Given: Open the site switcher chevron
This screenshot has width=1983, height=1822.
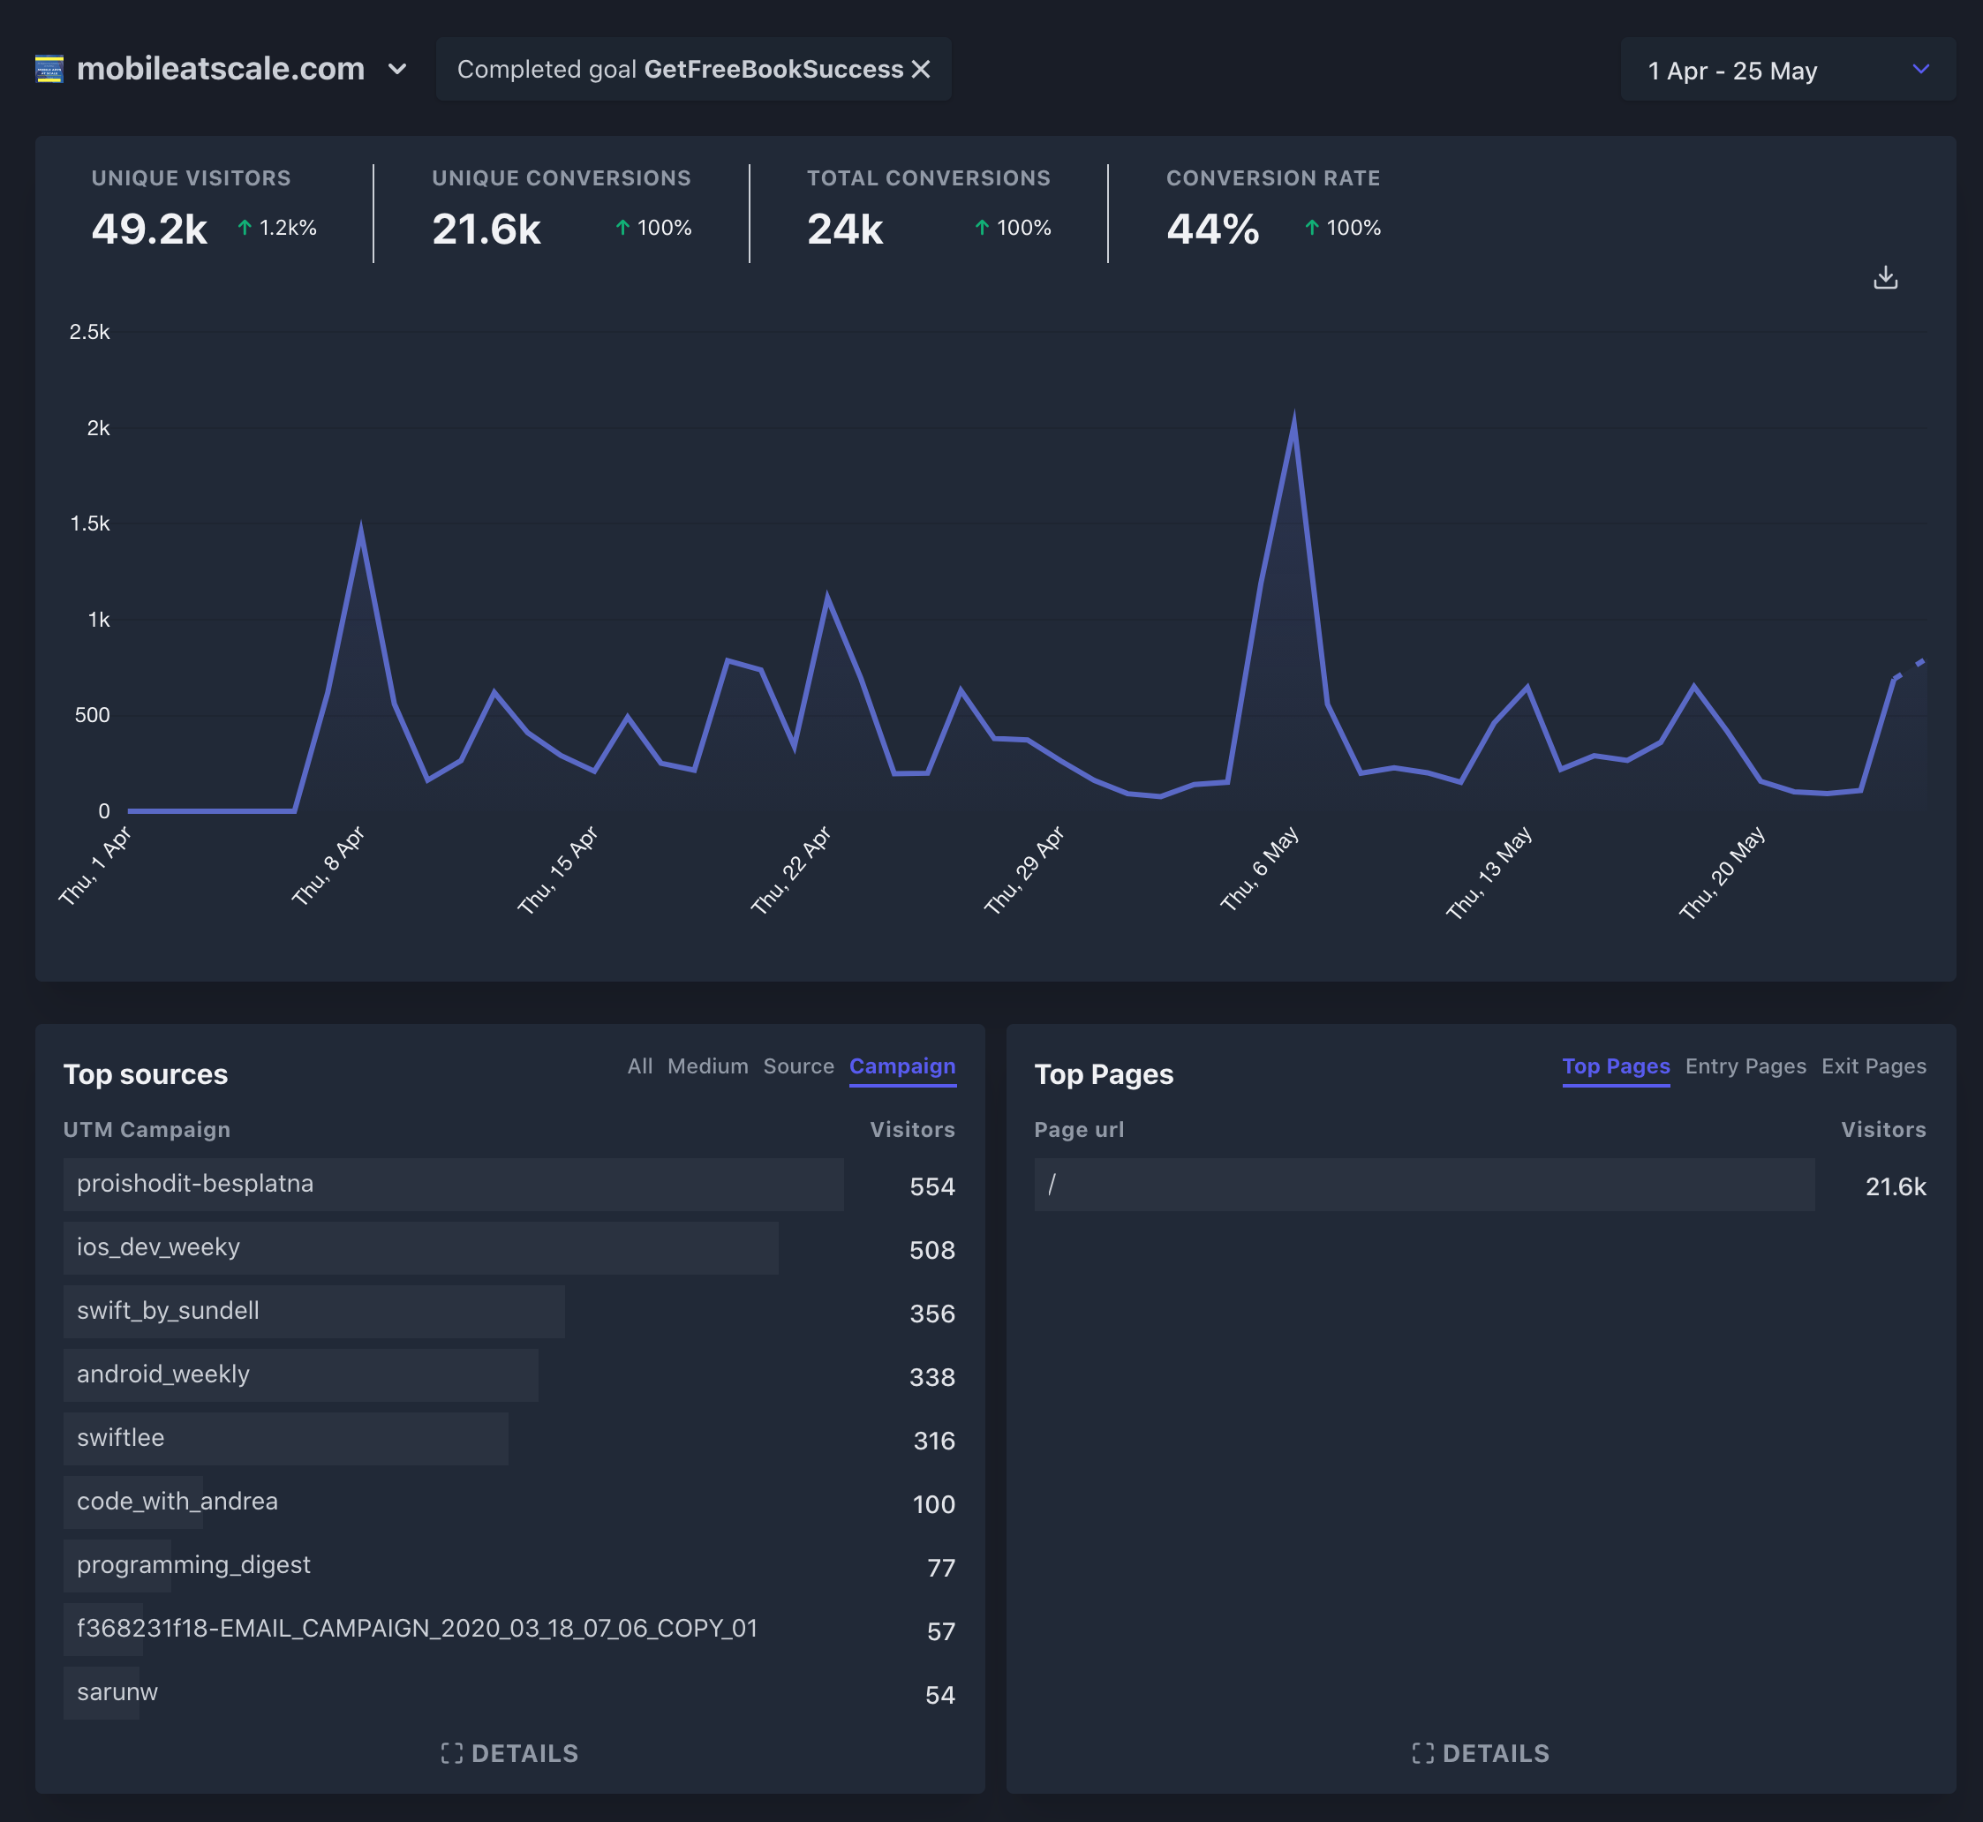Looking at the screenshot, I should 397,69.
